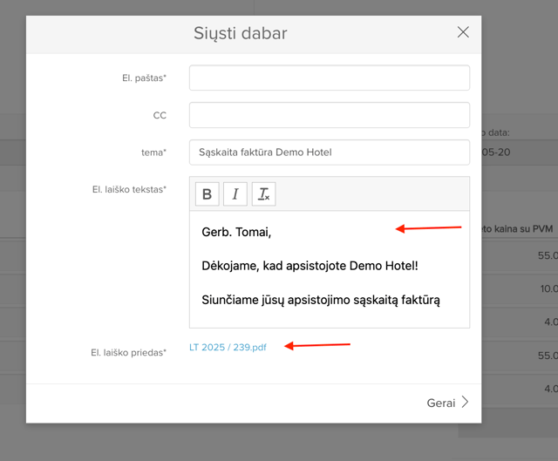Confirm sending with the Gerai button
Image resolution: width=558 pixels, height=461 pixels.
[447, 403]
